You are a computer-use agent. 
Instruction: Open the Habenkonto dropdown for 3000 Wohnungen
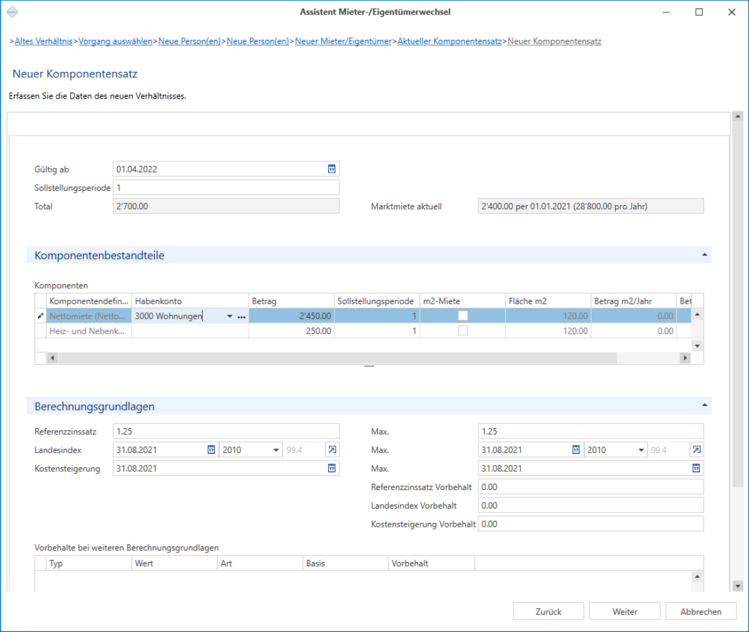230,316
